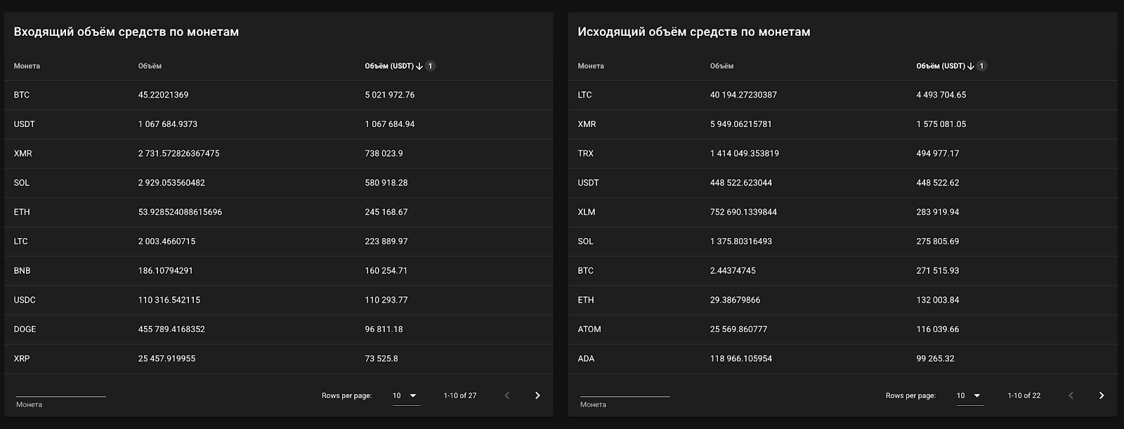1124x429 pixels.
Task: Click ADA in outgoing table
Action: [586, 359]
